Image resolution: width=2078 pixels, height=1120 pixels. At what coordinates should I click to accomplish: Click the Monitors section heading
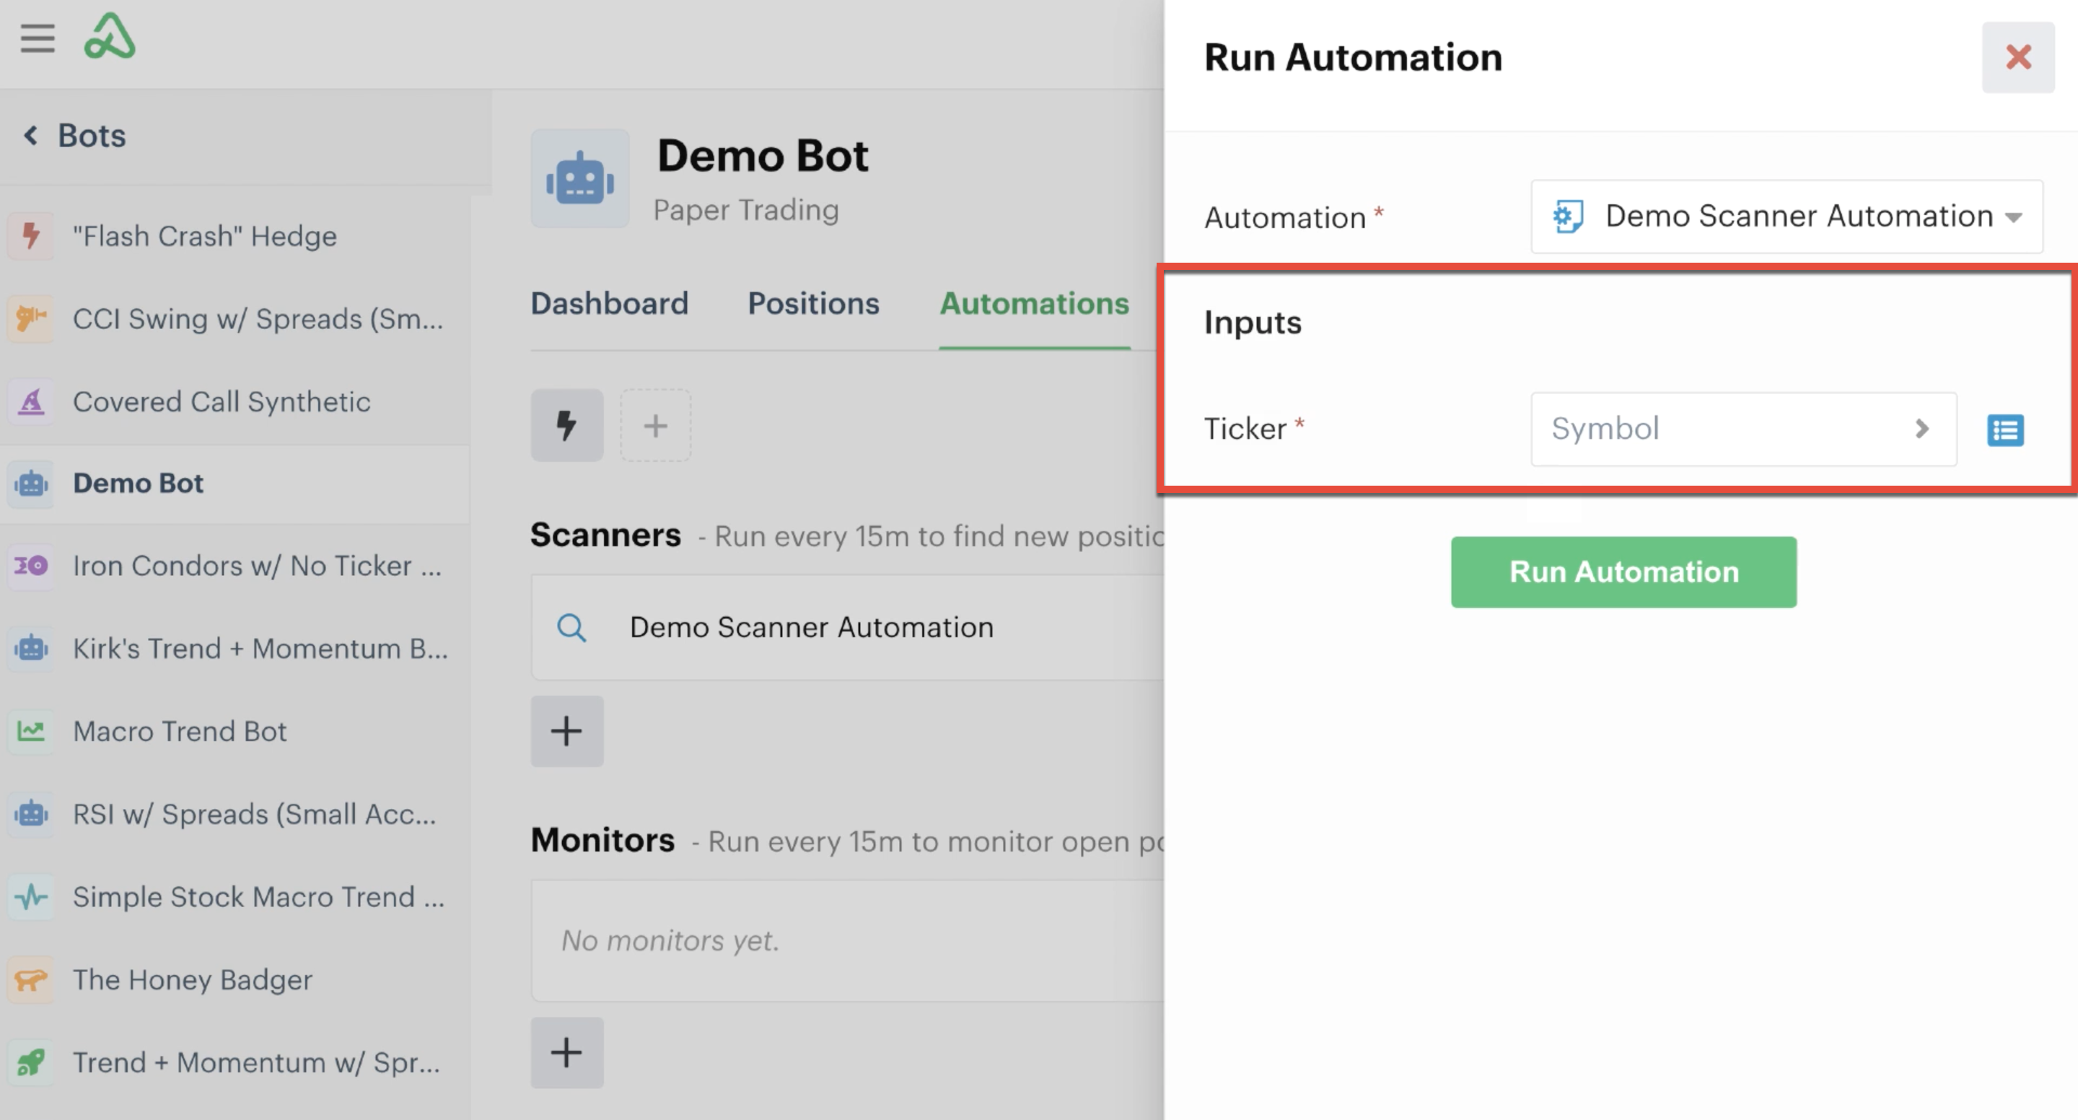[602, 840]
